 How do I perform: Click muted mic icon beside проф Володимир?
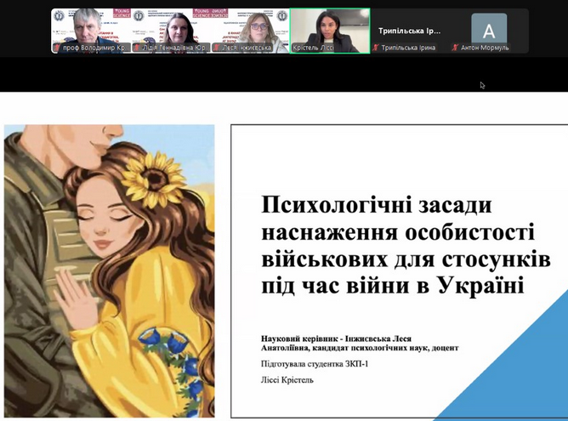(57, 48)
